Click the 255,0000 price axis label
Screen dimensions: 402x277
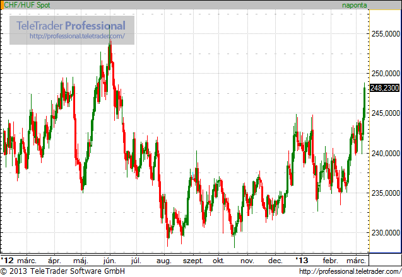(386, 34)
